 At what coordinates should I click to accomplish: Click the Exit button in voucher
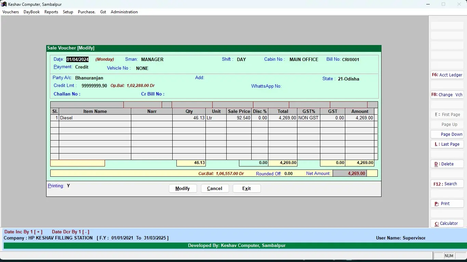(x=246, y=189)
